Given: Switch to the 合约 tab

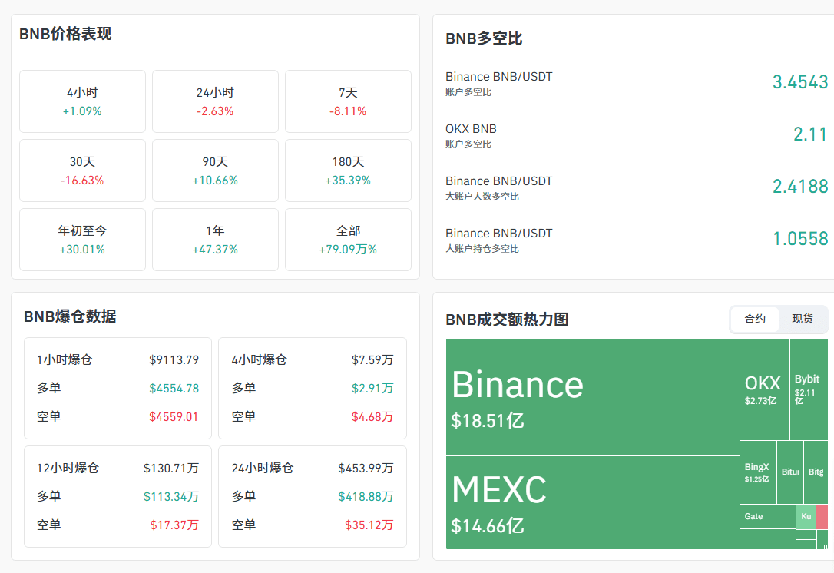Looking at the screenshot, I should click(755, 319).
